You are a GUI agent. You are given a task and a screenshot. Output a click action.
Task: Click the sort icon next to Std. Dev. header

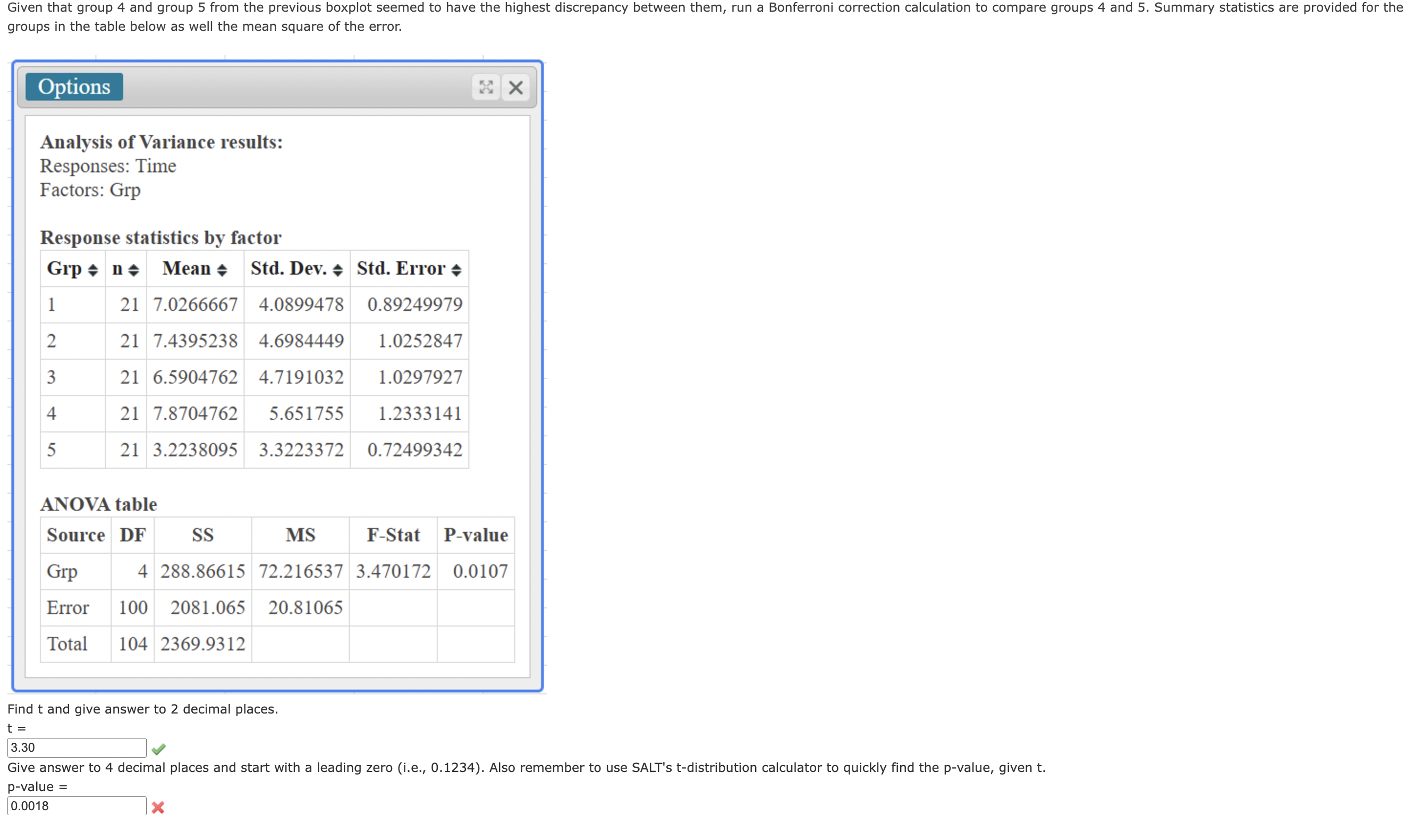click(x=338, y=269)
